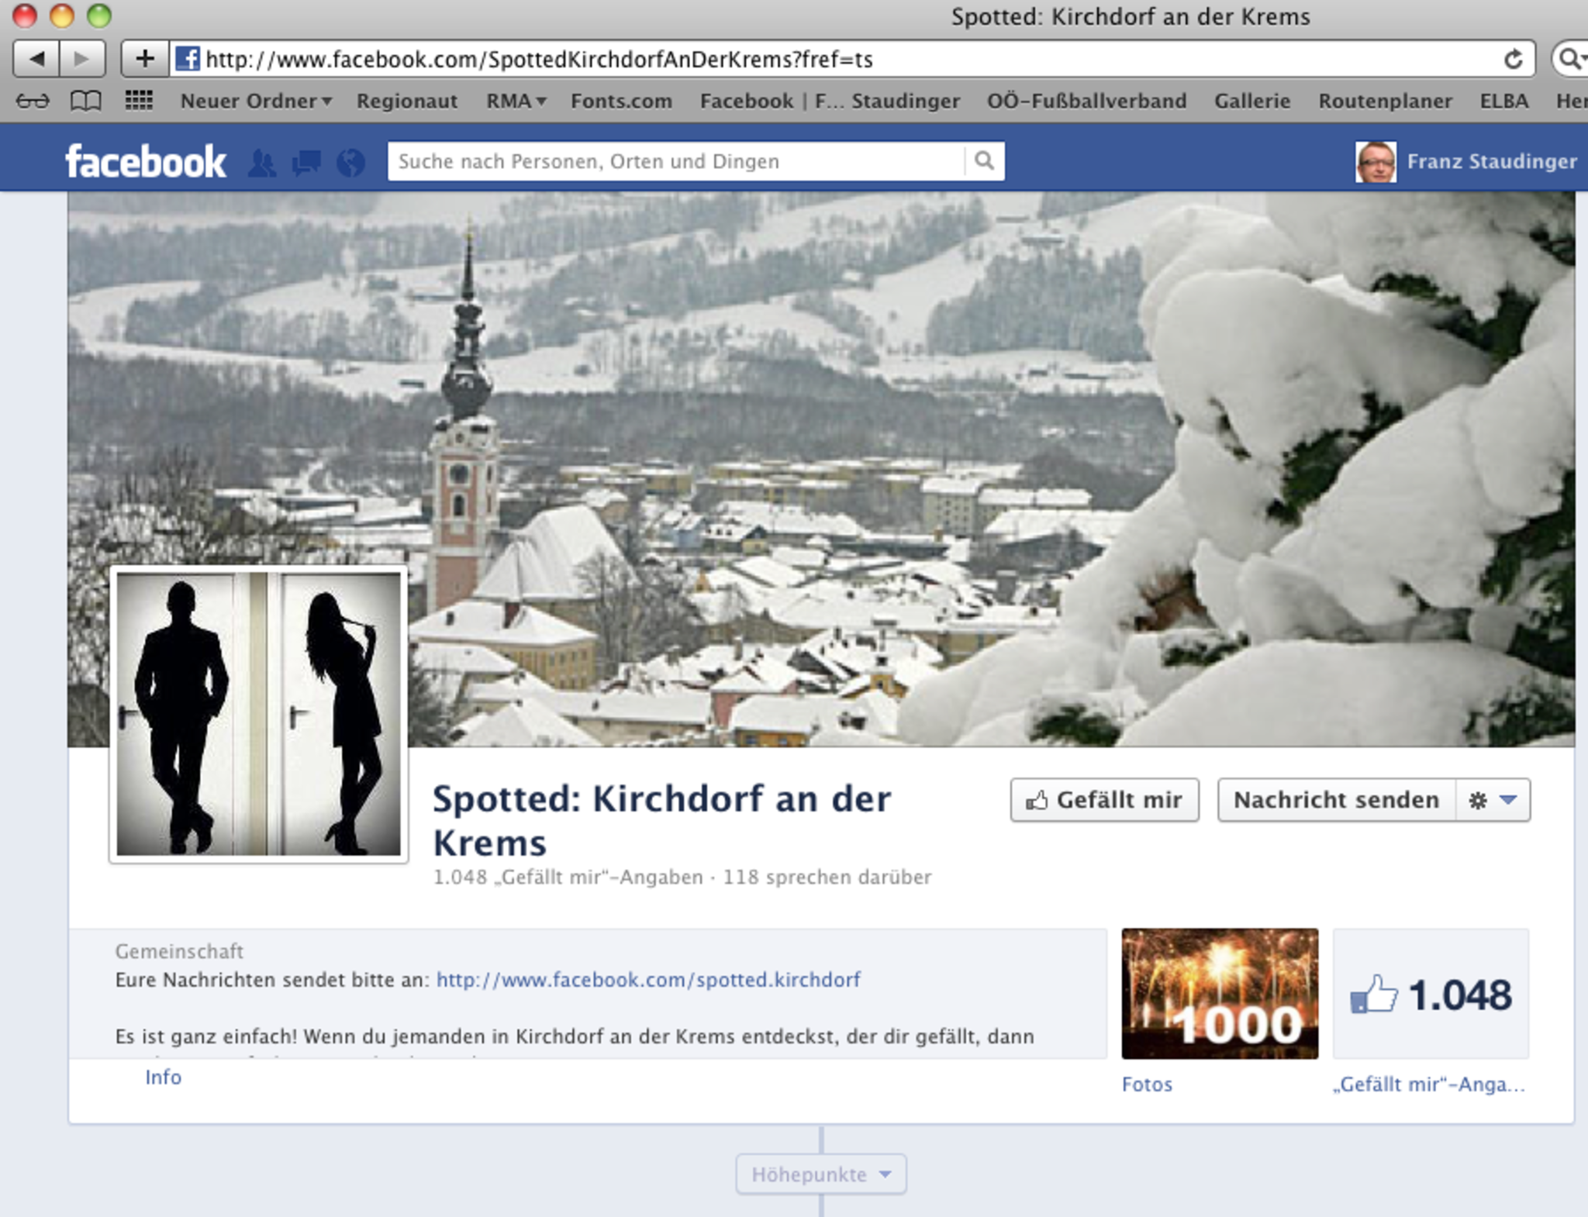Click the Gefällt mir like button
The height and width of the screenshot is (1217, 1588).
coord(1104,800)
